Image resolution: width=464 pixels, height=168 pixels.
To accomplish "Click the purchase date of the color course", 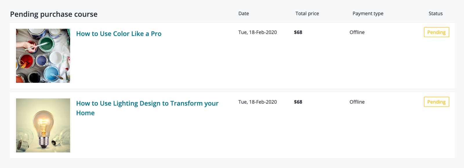I will click(258, 32).
